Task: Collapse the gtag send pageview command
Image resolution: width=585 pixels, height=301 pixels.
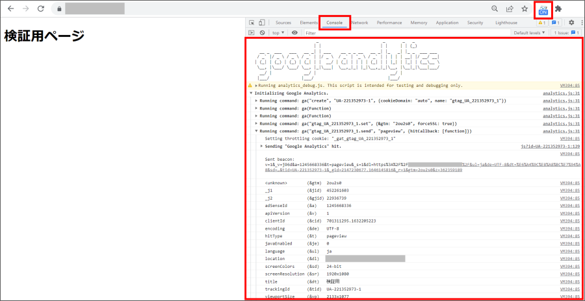Action: point(256,131)
